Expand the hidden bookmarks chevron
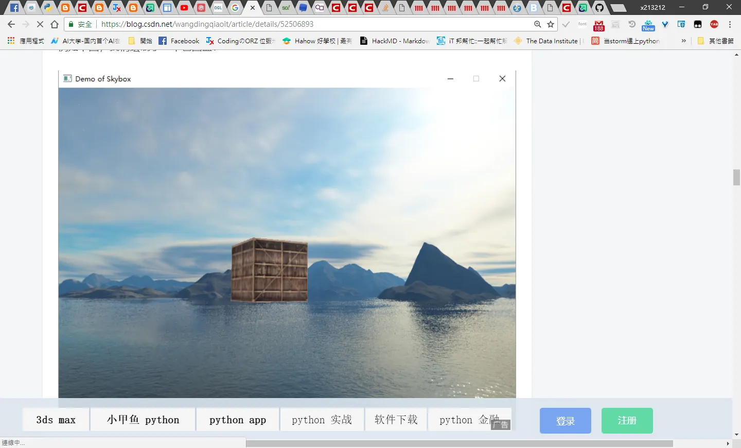This screenshot has height=448, width=741. (683, 41)
